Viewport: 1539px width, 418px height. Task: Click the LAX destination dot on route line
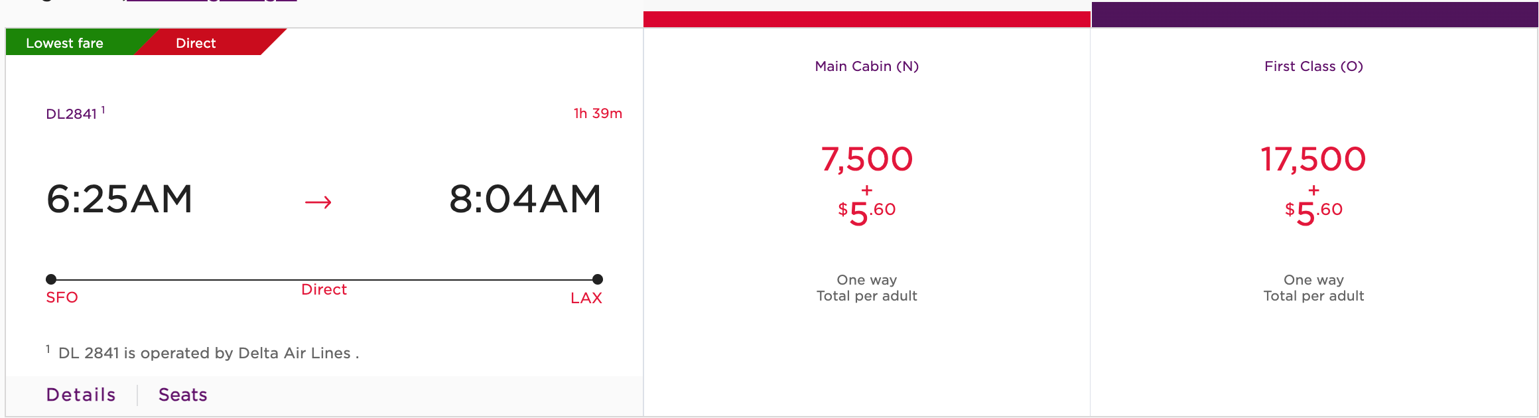pos(598,279)
